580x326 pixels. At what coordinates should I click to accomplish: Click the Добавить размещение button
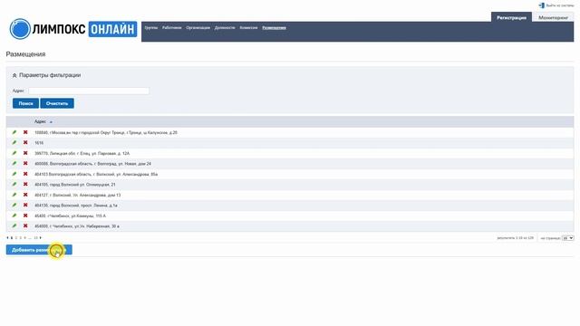click(x=39, y=250)
